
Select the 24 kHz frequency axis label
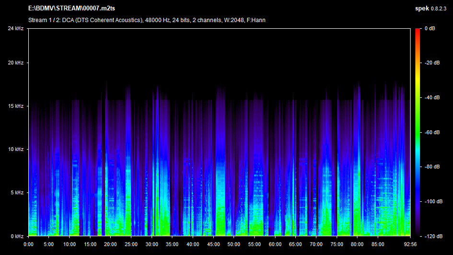(16, 29)
